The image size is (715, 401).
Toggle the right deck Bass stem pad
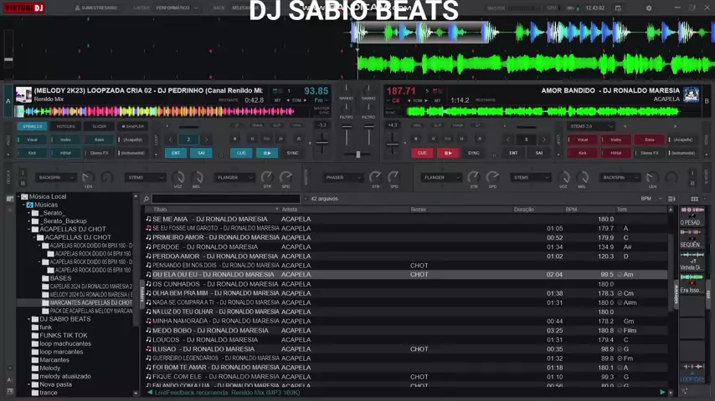pos(649,140)
